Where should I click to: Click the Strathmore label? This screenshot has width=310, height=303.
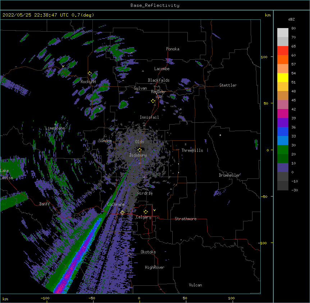[x=186, y=219]
